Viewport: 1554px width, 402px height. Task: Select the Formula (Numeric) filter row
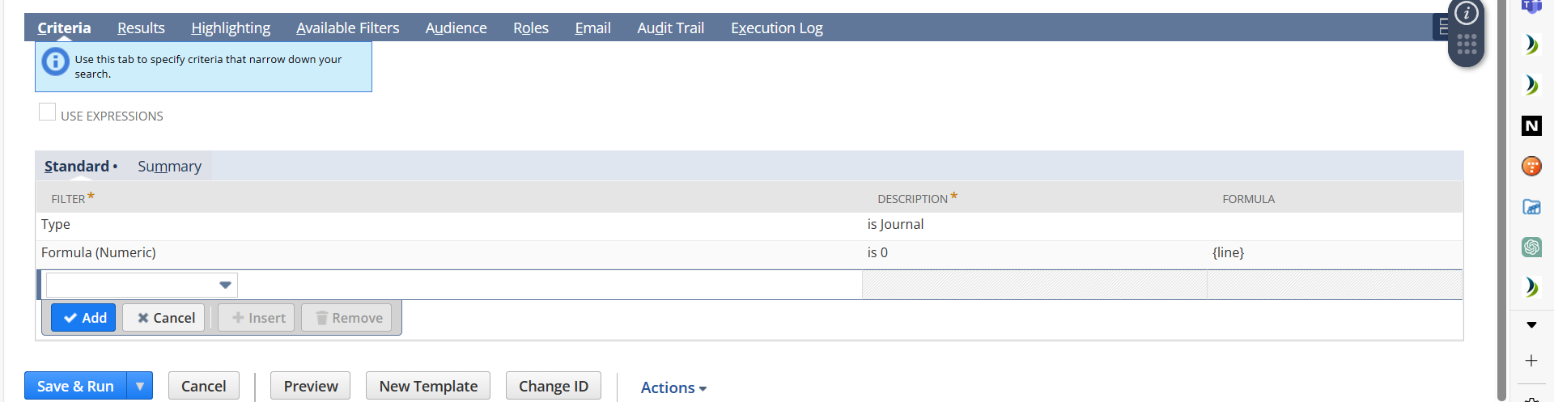99,252
